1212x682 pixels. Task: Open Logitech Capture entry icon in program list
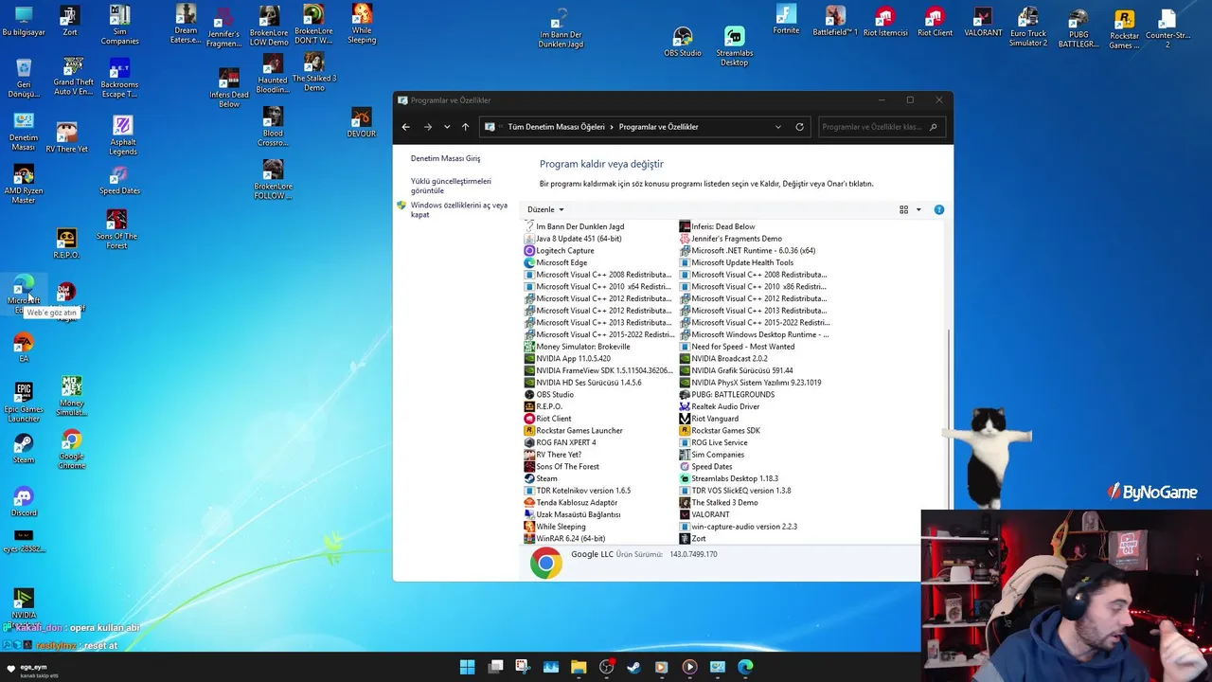(x=529, y=251)
